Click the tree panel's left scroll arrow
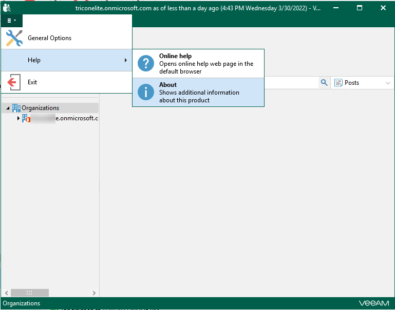Image resolution: width=395 pixels, height=310 pixels. pos(6,293)
